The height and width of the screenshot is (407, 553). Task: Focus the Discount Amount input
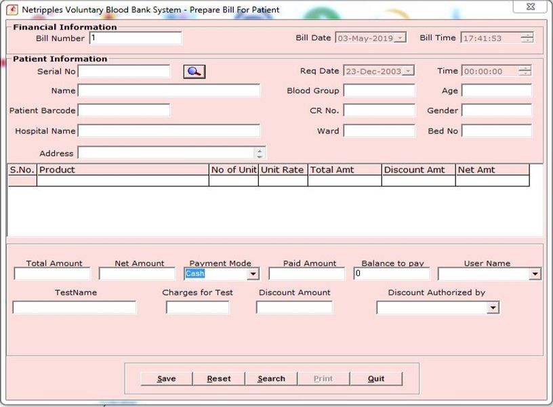pyautogui.click(x=294, y=307)
